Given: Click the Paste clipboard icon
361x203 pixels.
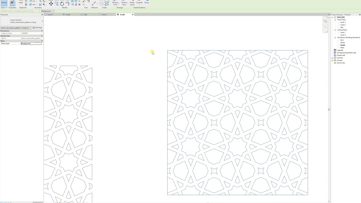Looking at the screenshot, I should click(x=21, y=2).
